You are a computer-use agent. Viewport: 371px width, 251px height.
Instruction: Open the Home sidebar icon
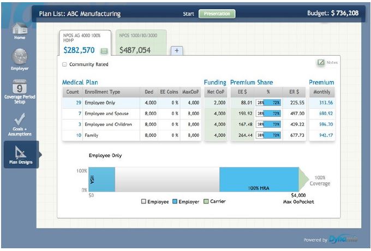[x=20, y=29]
